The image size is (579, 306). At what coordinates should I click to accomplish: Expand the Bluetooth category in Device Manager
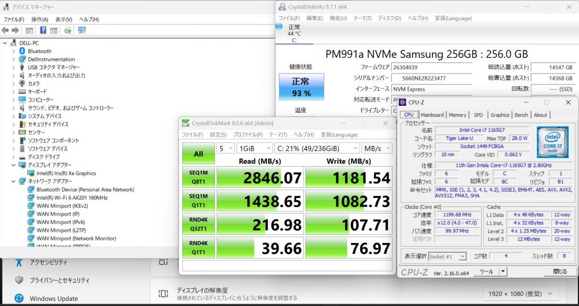pyautogui.click(x=13, y=51)
